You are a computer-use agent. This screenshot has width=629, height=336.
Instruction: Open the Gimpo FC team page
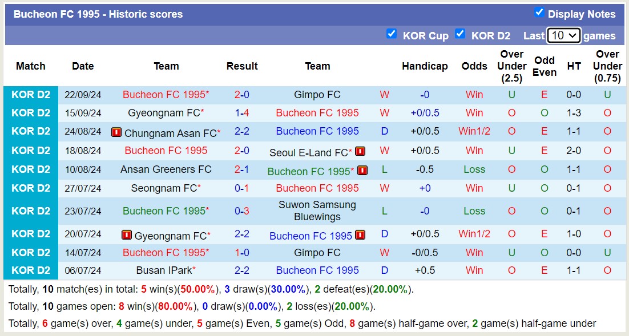317,94
